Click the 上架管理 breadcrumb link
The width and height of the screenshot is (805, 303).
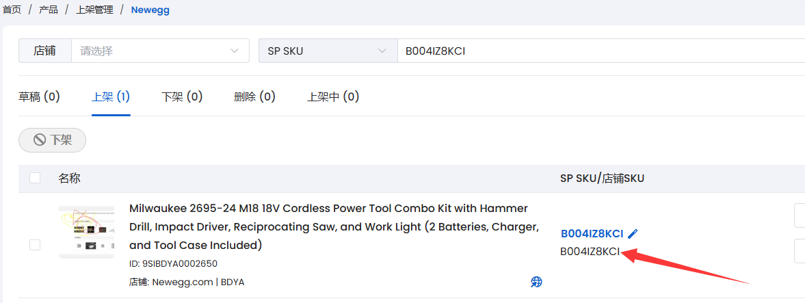[x=94, y=10]
